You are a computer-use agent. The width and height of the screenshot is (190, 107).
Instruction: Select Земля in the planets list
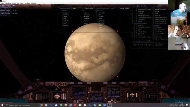click(65, 17)
